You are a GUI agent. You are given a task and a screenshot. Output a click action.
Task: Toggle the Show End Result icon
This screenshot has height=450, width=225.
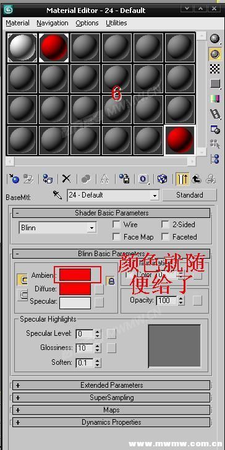point(182,179)
